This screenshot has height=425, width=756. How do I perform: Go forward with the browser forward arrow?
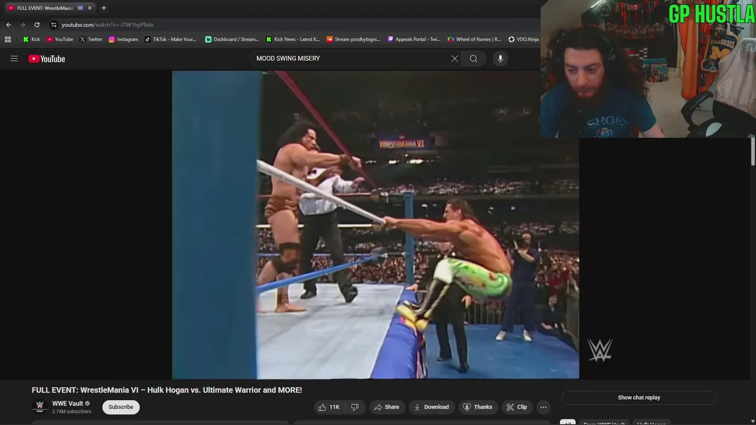click(x=22, y=25)
